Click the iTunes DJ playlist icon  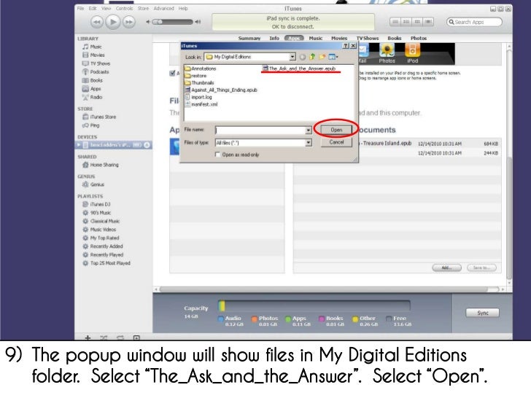tap(85, 204)
